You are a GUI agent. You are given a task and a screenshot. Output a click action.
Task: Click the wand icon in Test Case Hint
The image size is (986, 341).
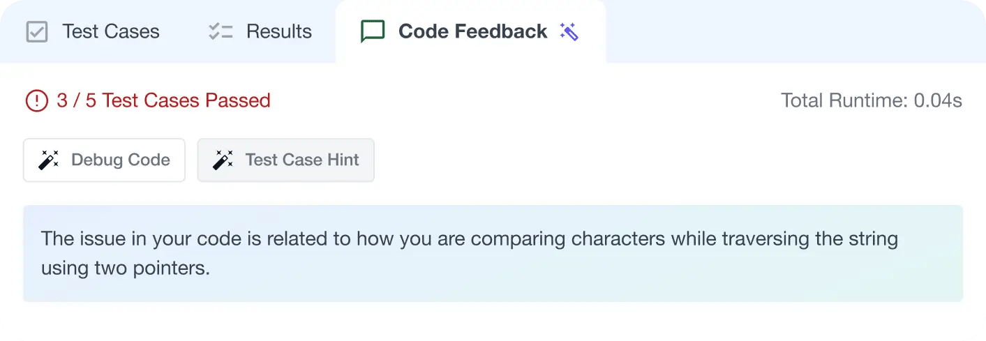(223, 160)
